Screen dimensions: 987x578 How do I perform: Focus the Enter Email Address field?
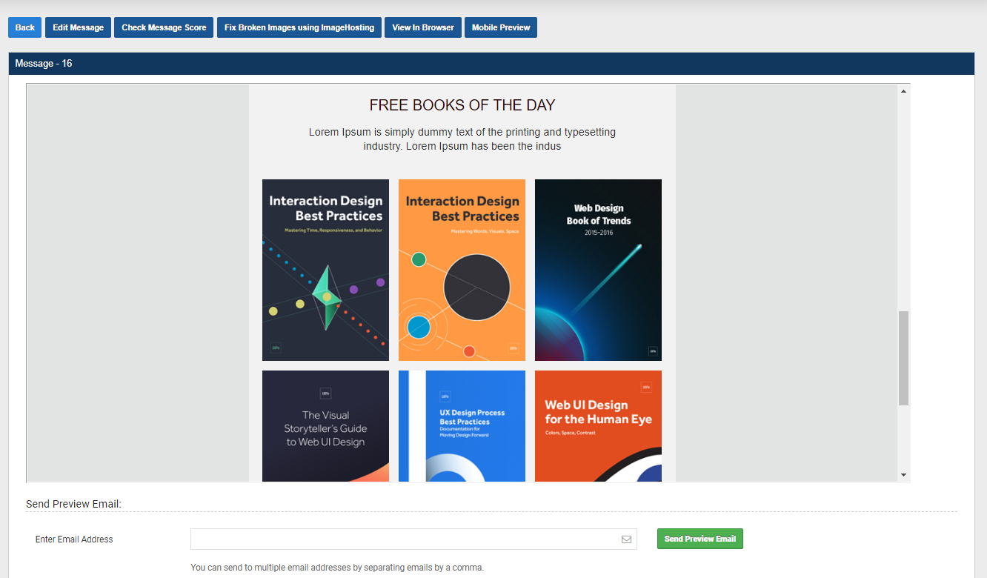point(413,539)
